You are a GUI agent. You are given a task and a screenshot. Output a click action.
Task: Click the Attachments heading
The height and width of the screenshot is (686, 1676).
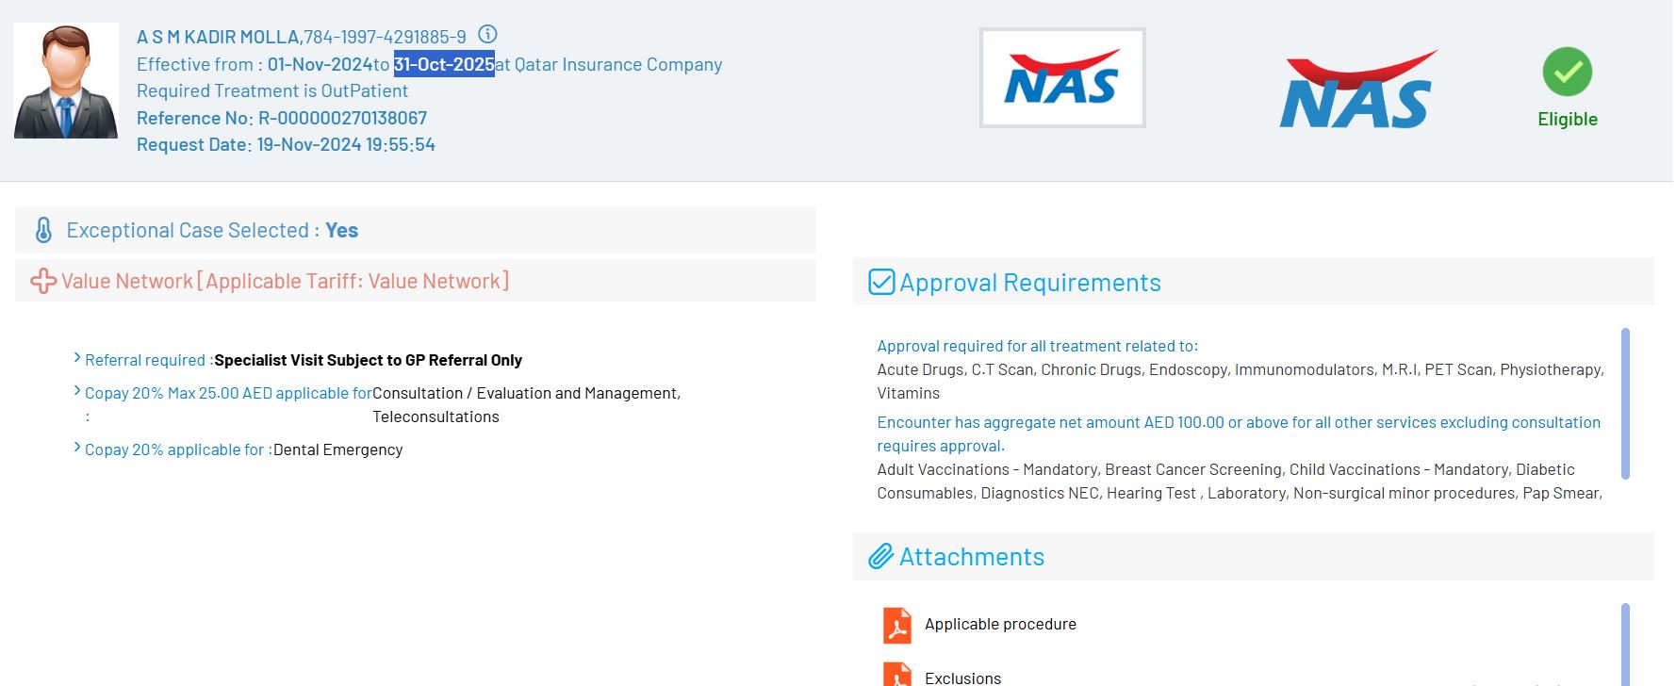point(972,557)
